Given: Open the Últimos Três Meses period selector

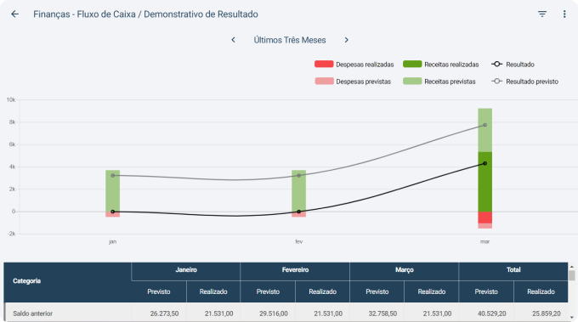Looking at the screenshot, I should [290, 40].
